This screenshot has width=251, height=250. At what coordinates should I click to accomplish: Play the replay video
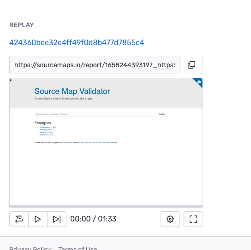click(x=38, y=219)
